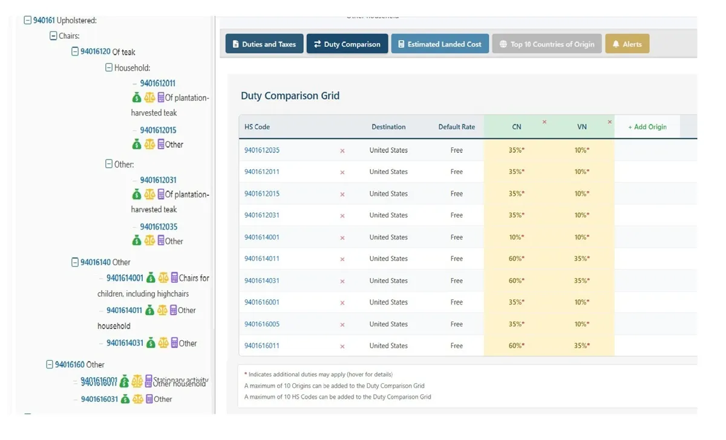Click the document icon on Duties and Taxes
726x440 pixels.
[x=235, y=43]
